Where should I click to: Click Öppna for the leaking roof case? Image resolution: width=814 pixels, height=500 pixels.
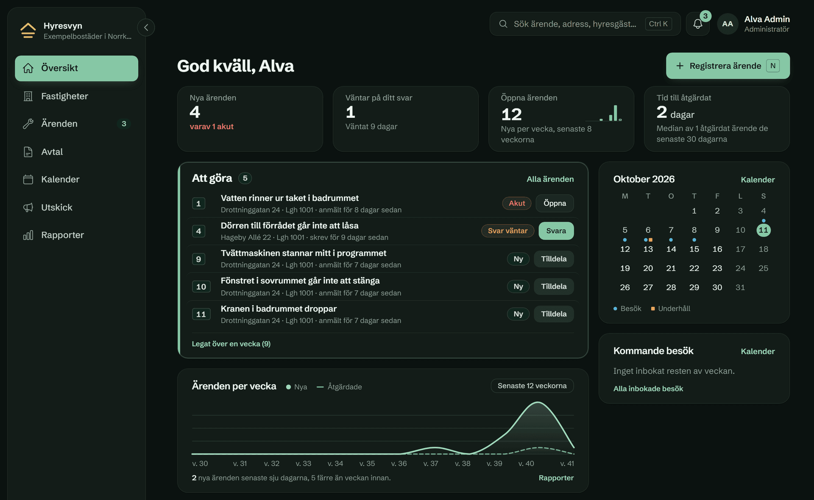[x=555, y=203]
